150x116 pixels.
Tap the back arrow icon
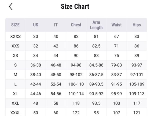pyautogui.click(x=10, y=6)
